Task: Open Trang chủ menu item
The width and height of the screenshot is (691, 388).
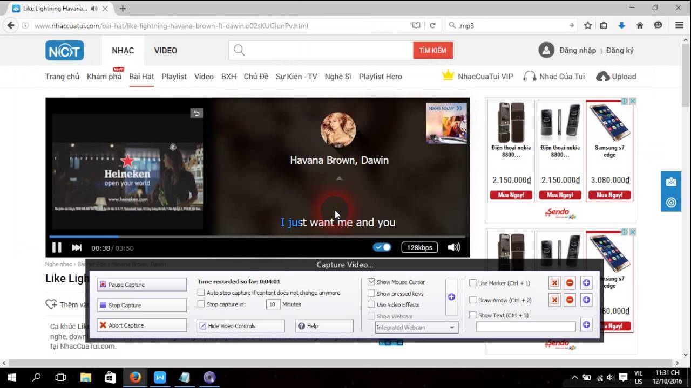Action: (62, 77)
